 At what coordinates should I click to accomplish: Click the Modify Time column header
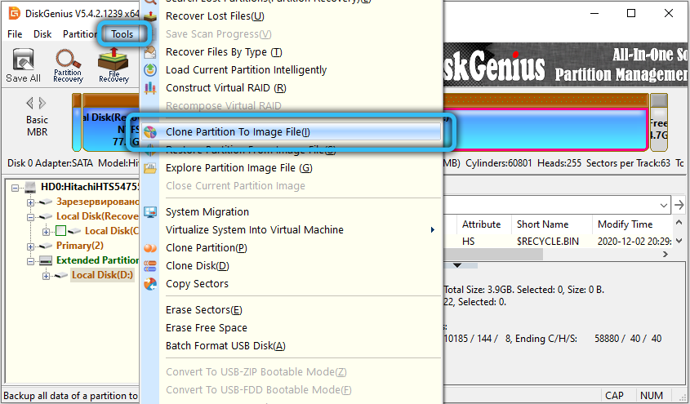pos(625,224)
